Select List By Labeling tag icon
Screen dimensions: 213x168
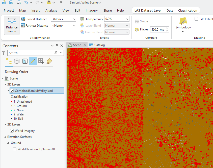pyautogui.click(x=49, y=61)
